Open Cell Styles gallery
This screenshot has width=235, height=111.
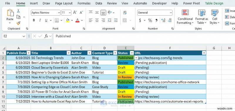[x=215, y=17]
